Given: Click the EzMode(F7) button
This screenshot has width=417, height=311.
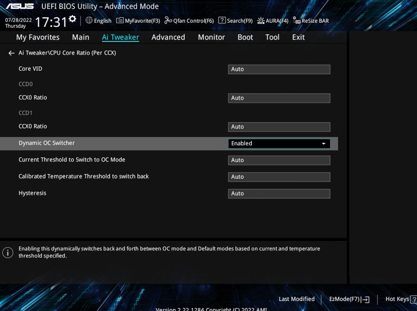Looking at the screenshot, I should pos(349,299).
